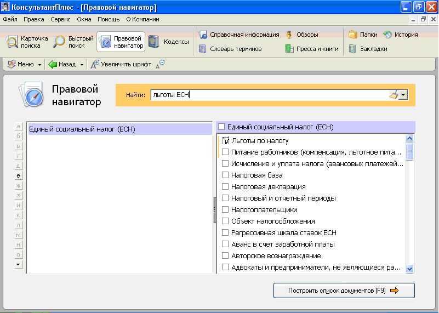Open Кодексы book icon
Screen dimensions: 439x313
[x=153, y=42]
